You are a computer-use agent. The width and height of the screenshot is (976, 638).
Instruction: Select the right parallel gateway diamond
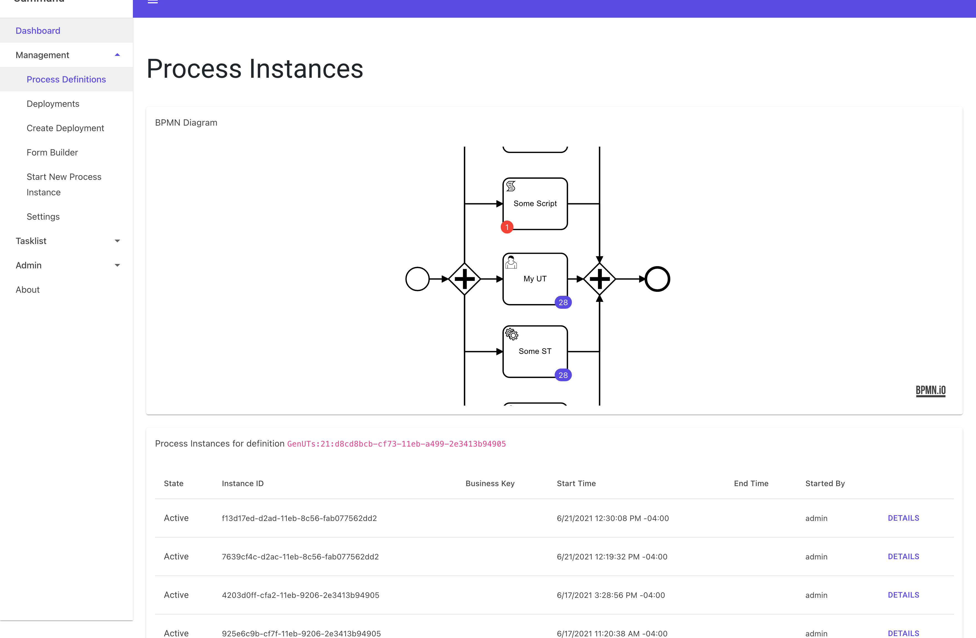599,279
